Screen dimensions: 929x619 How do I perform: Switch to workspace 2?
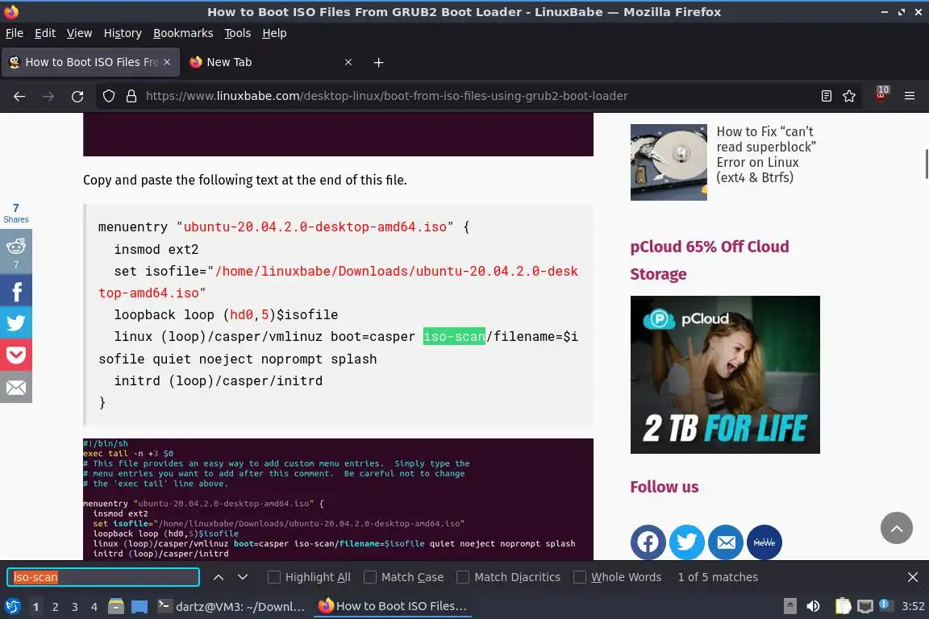[x=55, y=607]
